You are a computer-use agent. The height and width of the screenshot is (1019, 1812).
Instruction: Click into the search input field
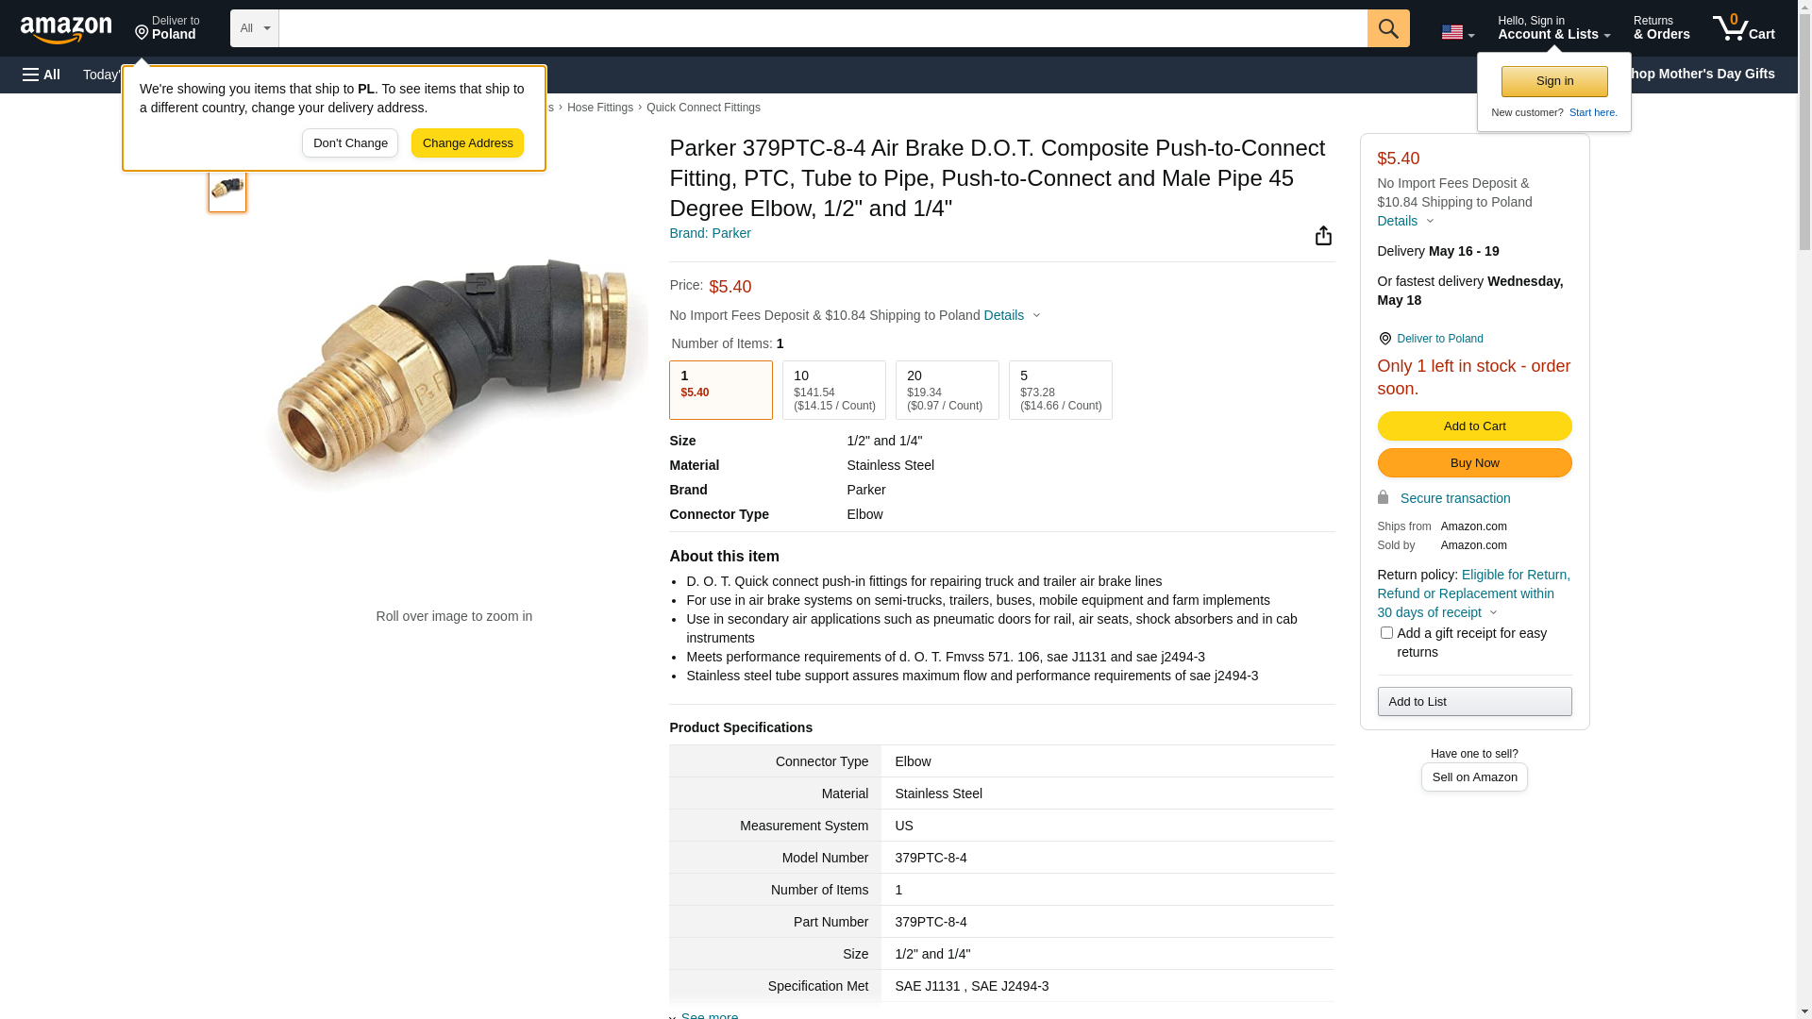coord(821,28)
